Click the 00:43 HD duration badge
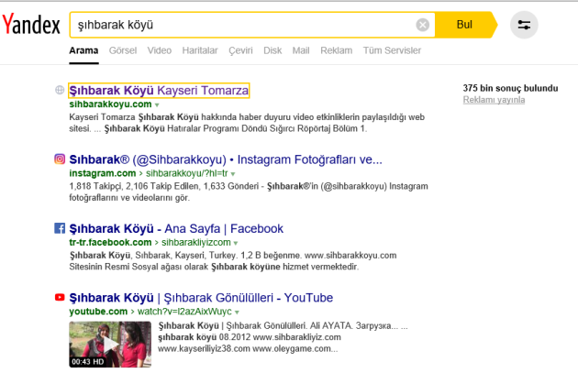The image size is (578, 373). [88, 362]
